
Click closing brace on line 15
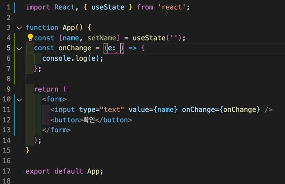click(28, 150)
